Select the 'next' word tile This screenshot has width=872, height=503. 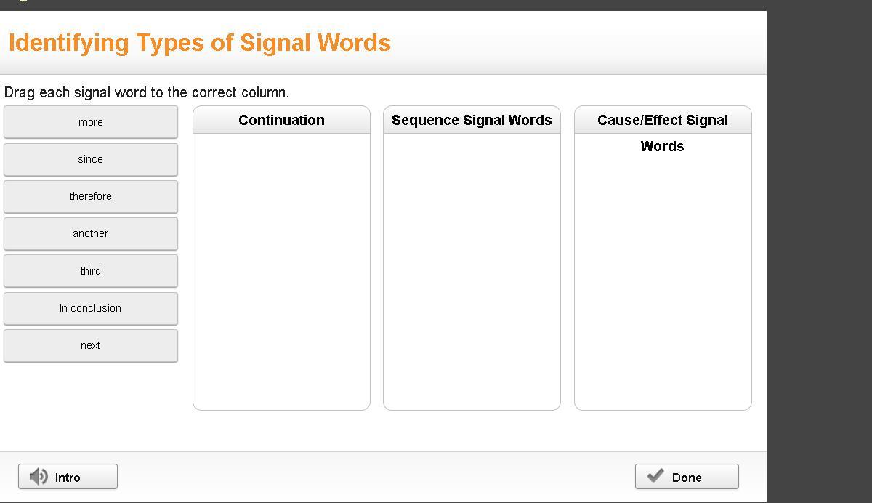tap(91, 345)
